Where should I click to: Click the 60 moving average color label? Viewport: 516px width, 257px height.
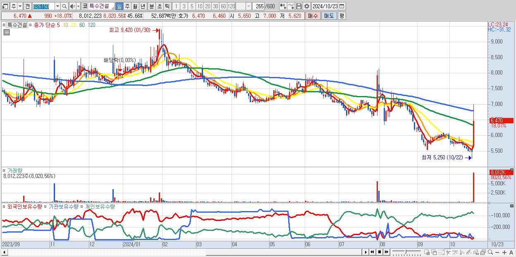(x=82, y=25)
